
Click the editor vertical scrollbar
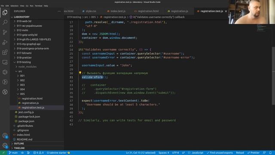point(273,76)
